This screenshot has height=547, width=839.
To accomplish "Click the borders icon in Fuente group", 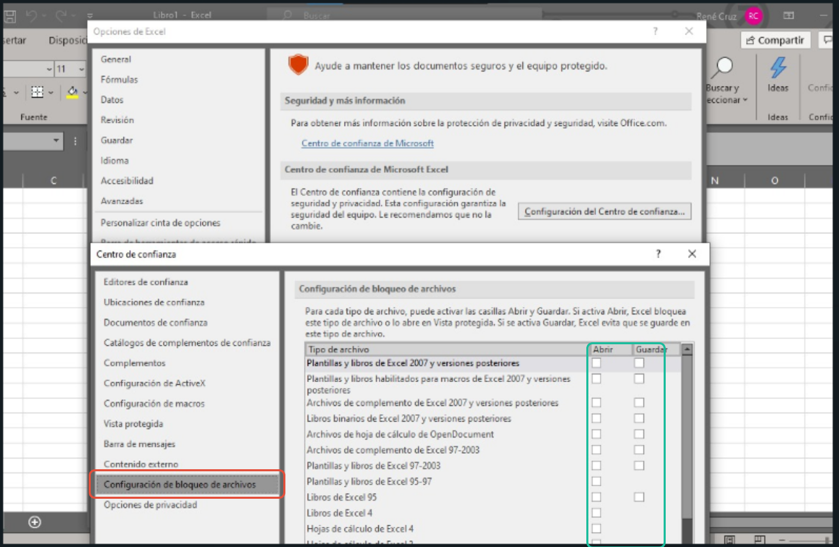I will pos(37,92).
